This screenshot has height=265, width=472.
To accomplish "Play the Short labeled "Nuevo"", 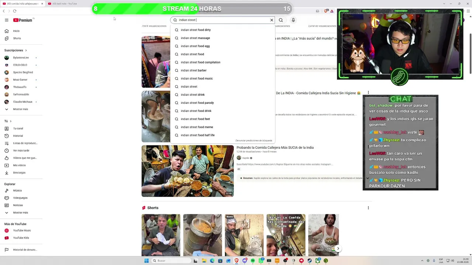I will click(244, 235).
